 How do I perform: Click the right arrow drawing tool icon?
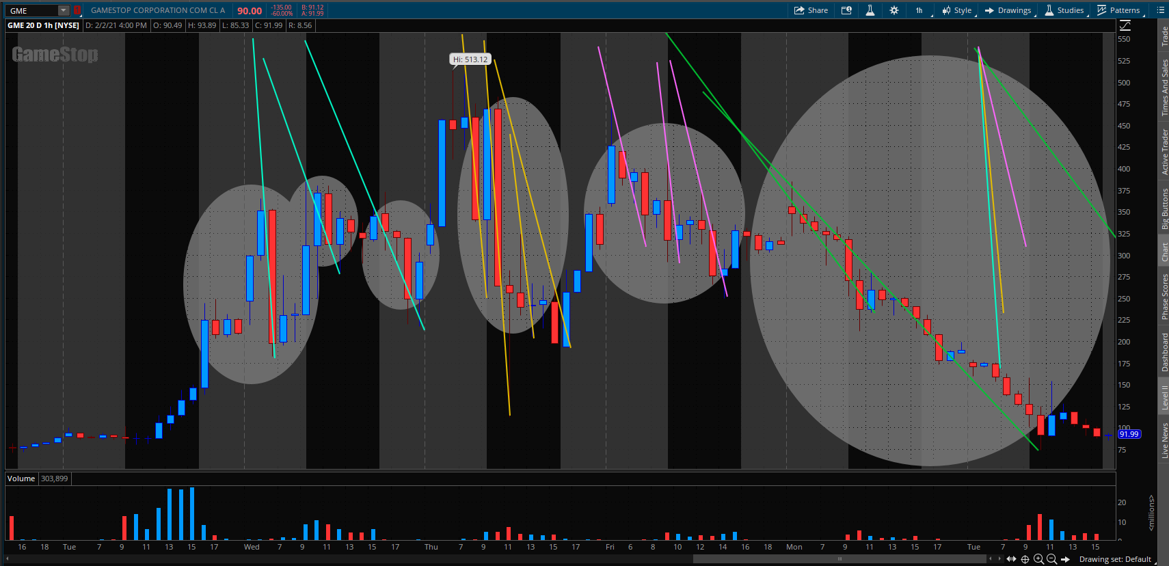tap(1065, 559)
